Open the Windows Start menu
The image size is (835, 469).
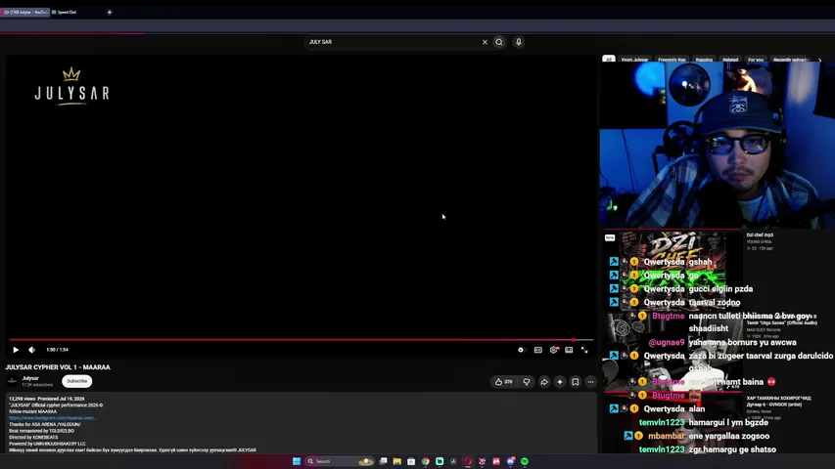coord(297,461)
